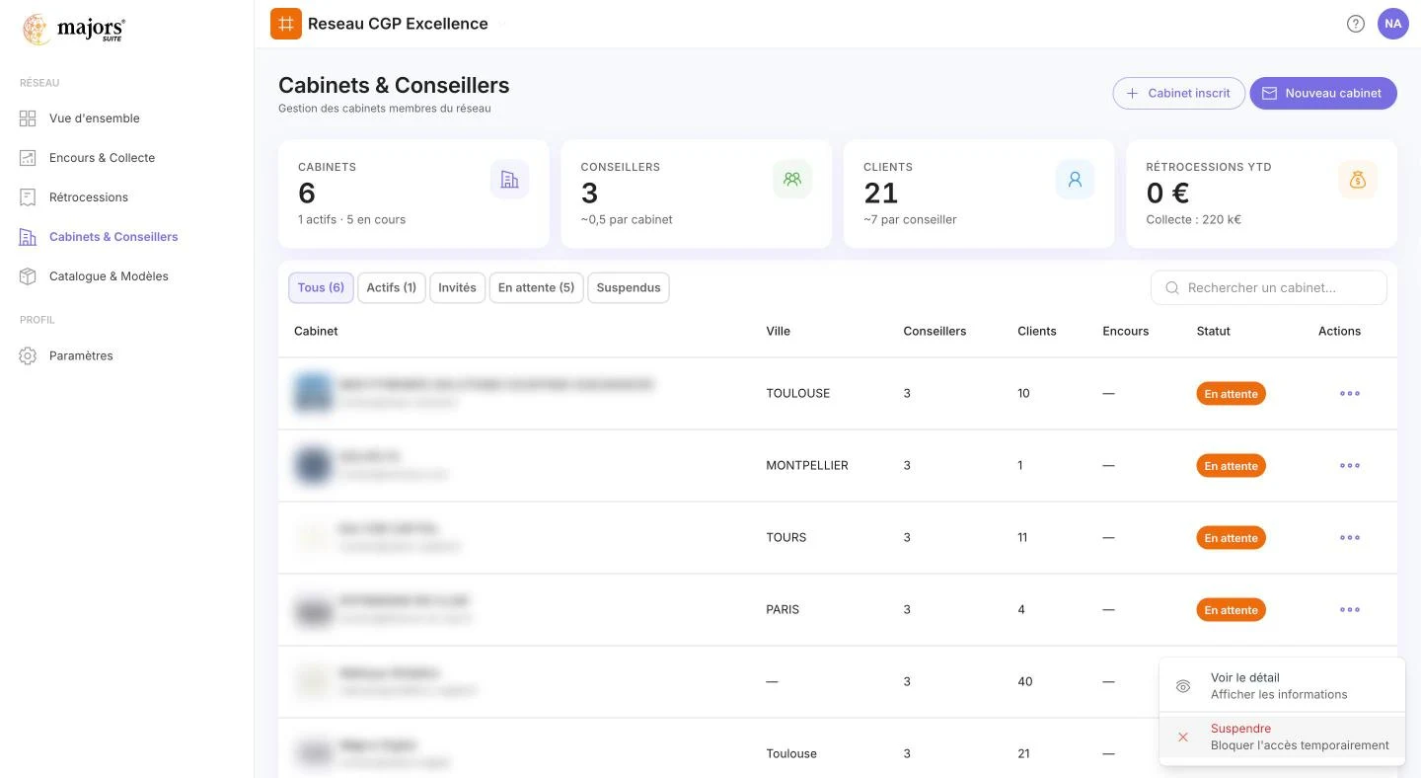Click the MONTPELLIER city cell
This screenshot has height=778, width=1421.
click(806, 465)
